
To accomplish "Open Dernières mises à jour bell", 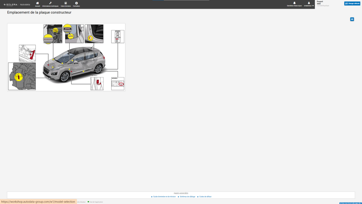I will (x=294, y=4).
